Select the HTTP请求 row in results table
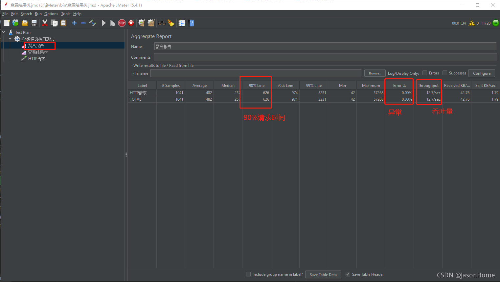 pyautogui.click(x=314, y=92)
